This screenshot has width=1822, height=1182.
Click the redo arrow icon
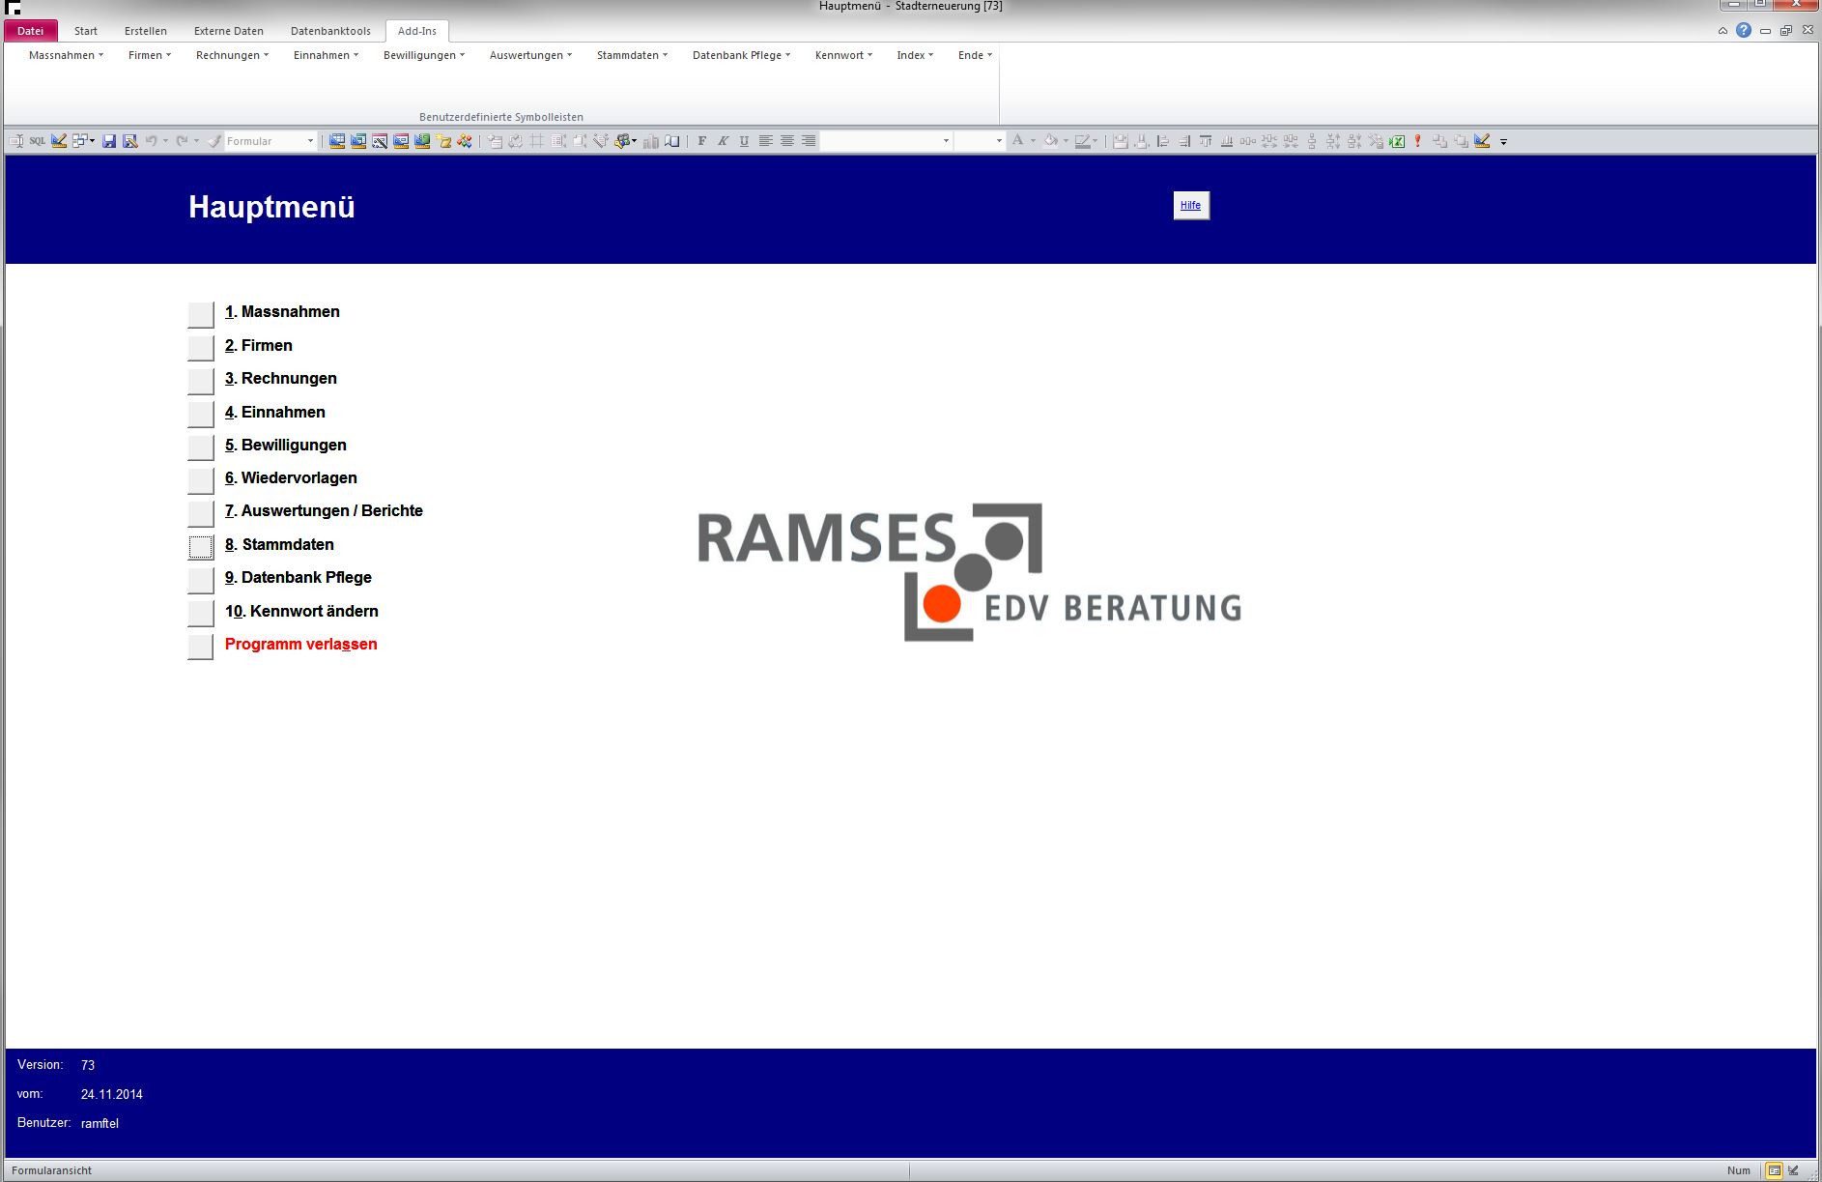click(182, 141)
